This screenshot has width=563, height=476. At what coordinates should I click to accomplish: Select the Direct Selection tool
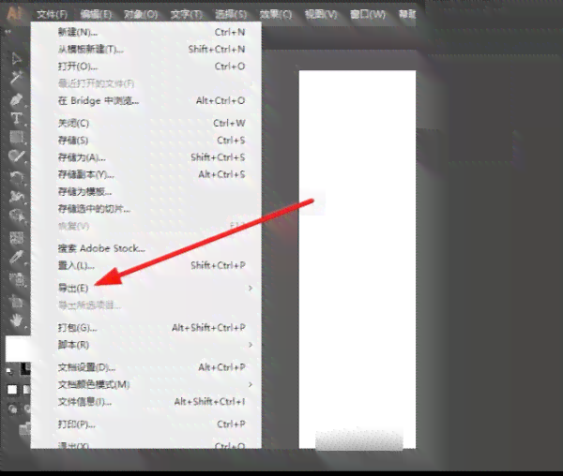pyautogui.click(x=17, y=58)
